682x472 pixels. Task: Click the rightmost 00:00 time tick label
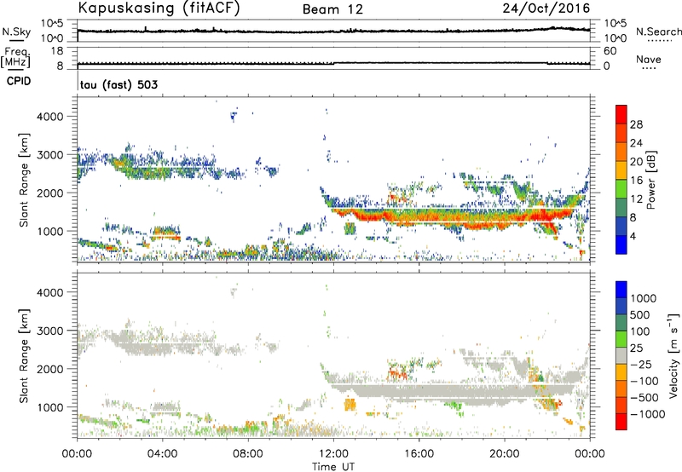590,454
